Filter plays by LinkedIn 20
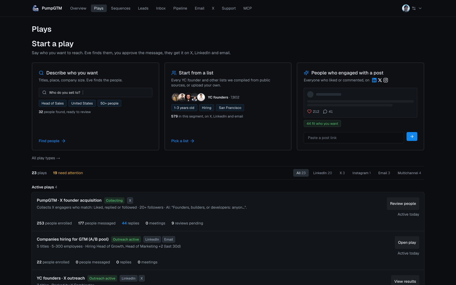The image size is (456, 285). pyautogui.click(x=322, y=173)
